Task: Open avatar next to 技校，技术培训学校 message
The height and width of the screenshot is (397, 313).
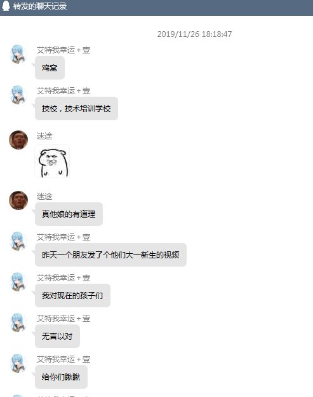Action: [18, 95]
